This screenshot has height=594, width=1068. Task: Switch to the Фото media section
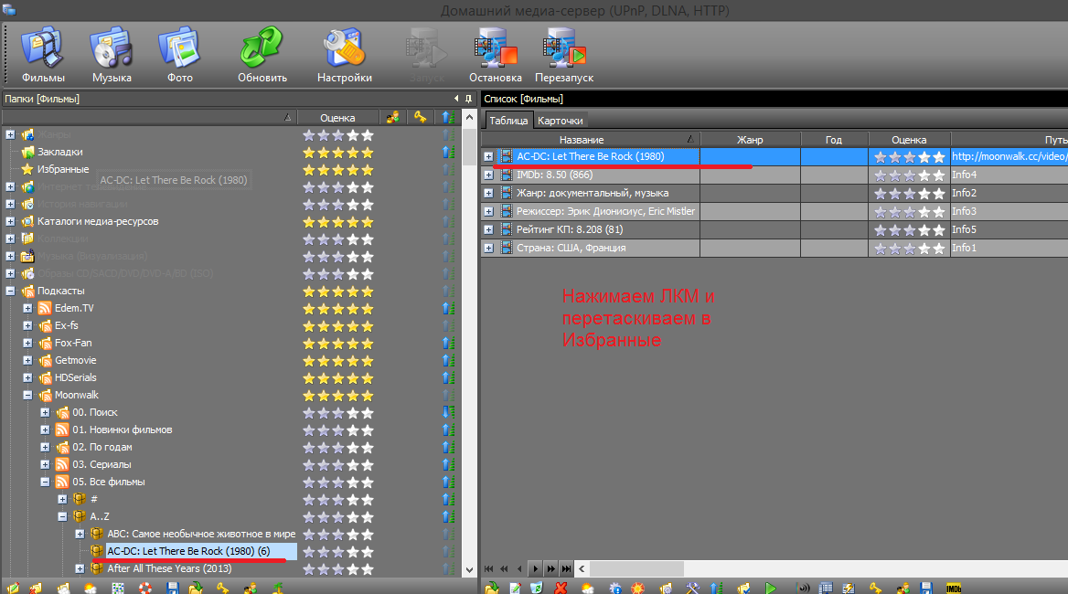[180, 55]
